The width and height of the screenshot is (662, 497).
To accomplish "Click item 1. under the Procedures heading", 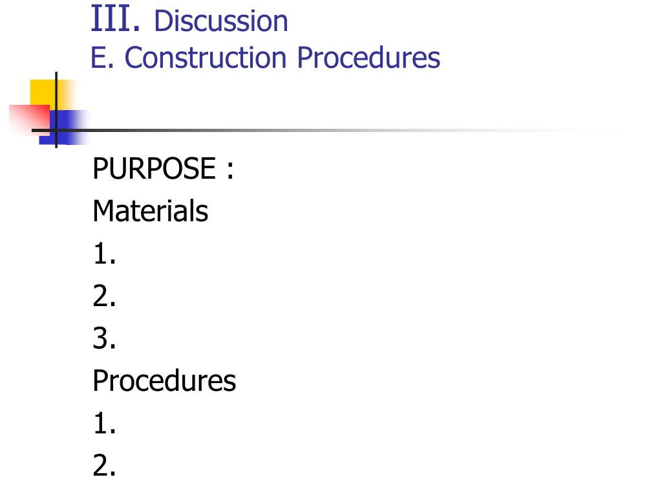I will tap(104, 423).
